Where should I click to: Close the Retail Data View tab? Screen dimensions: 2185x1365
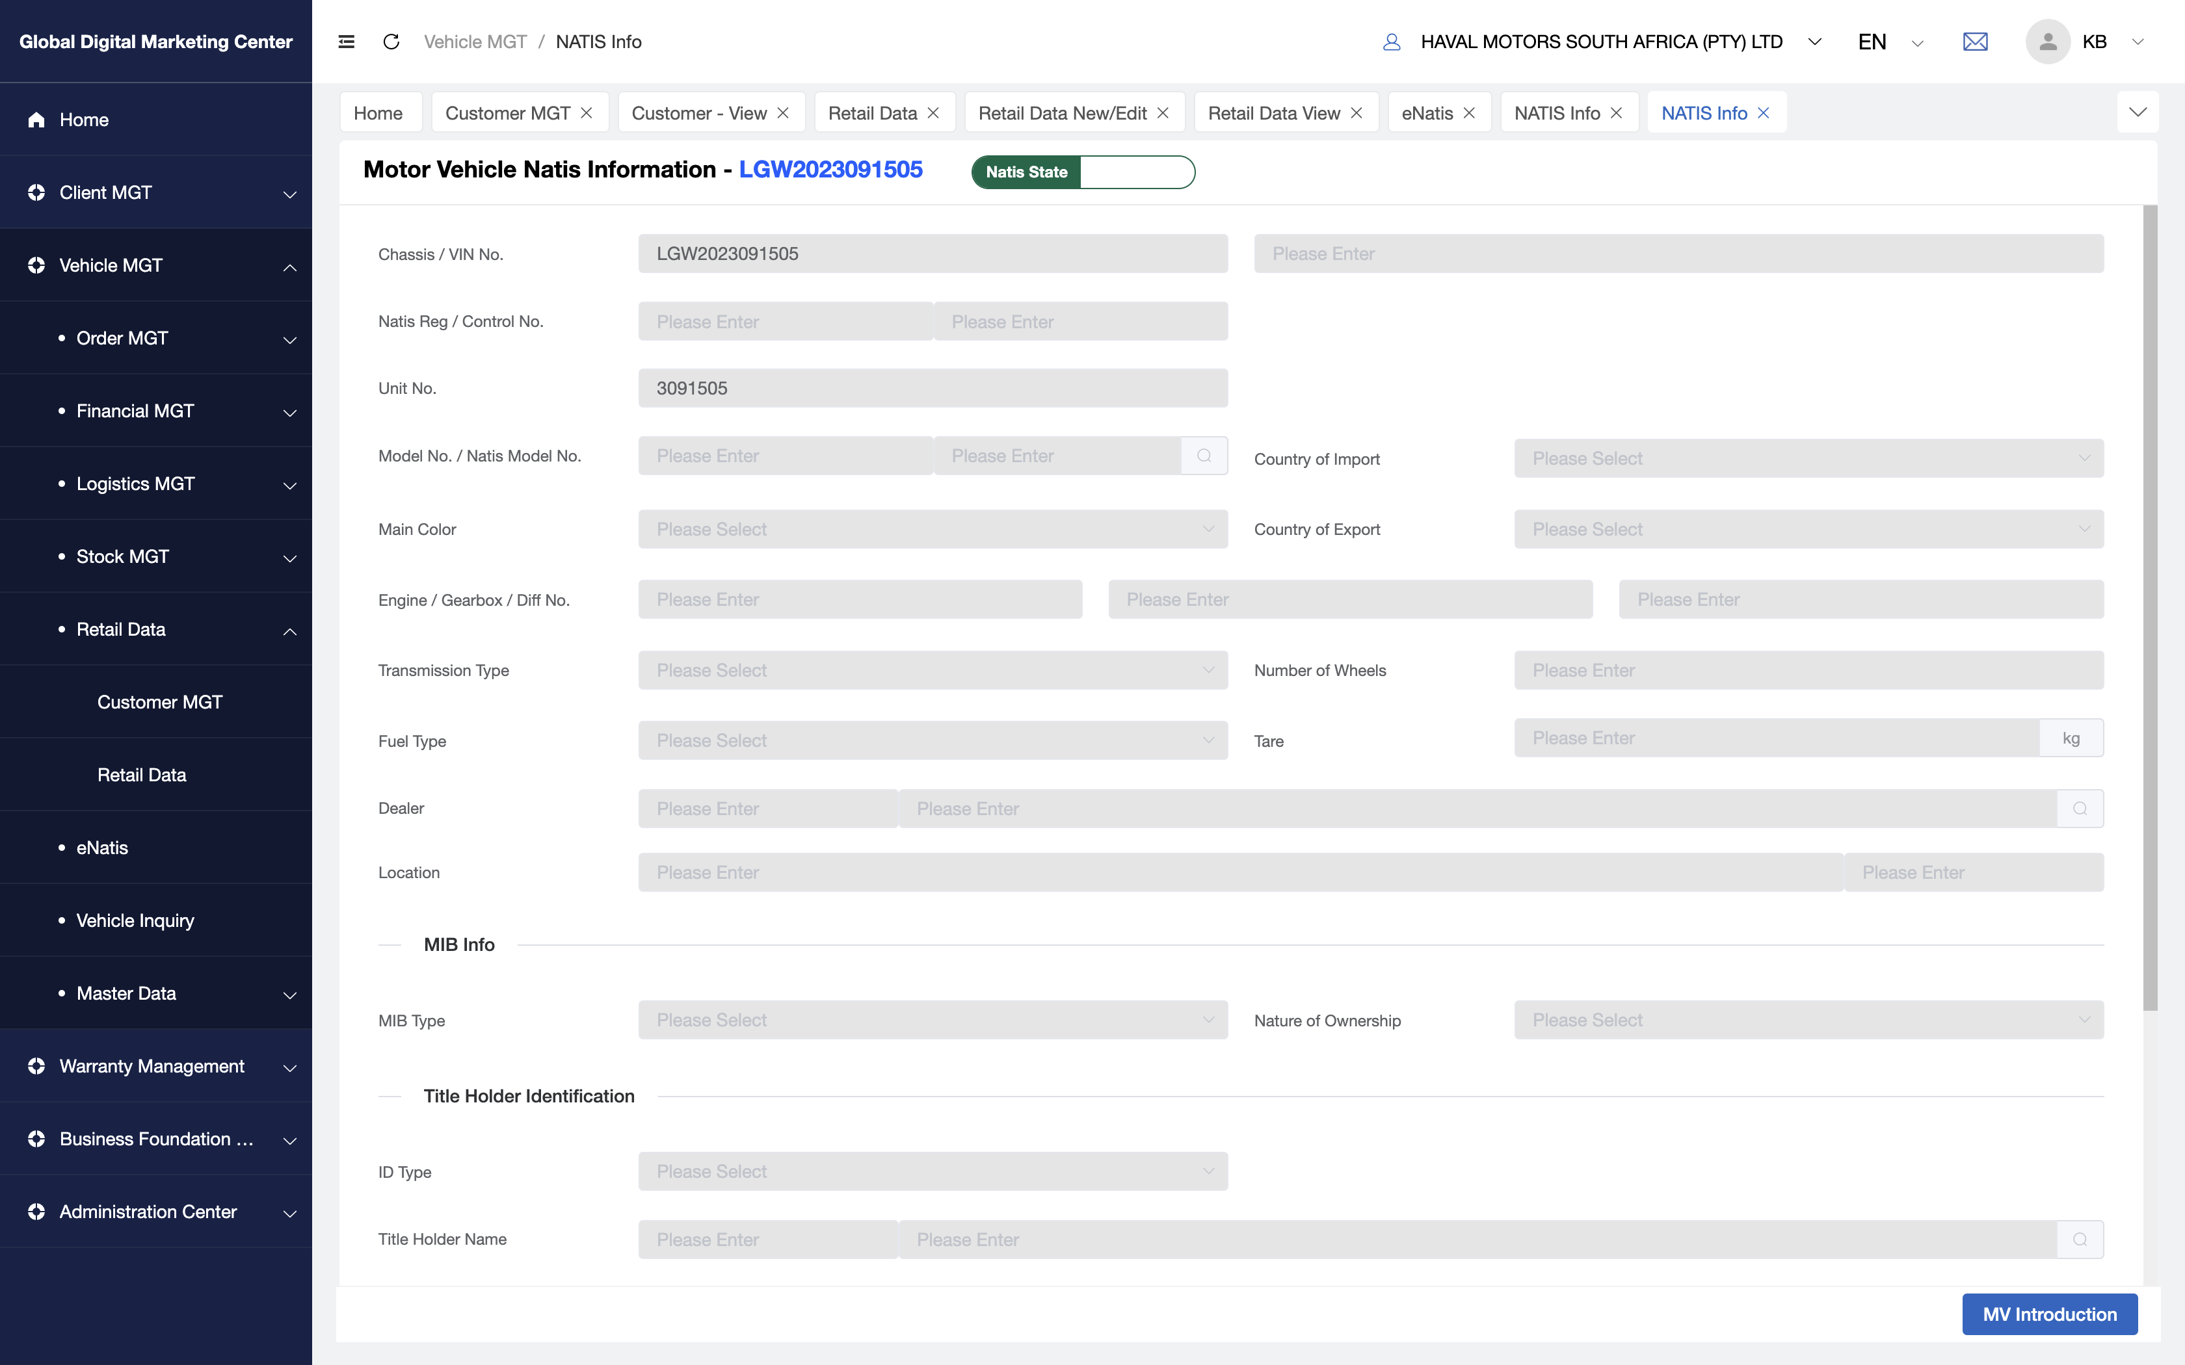coord(1356,113)
